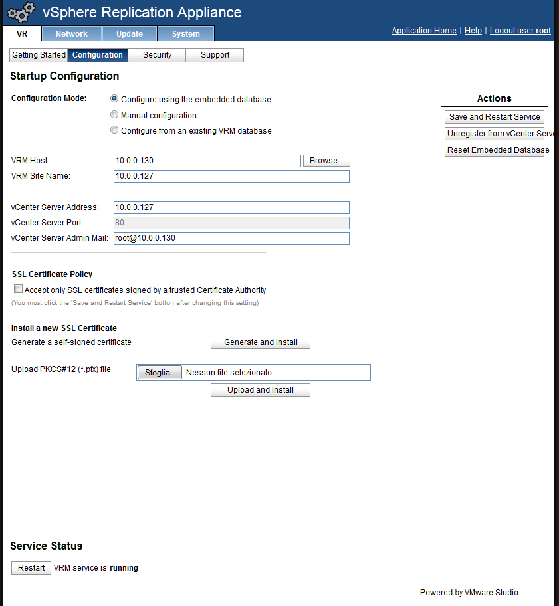Click Save and Restart Service

click(x=494, y=116)
